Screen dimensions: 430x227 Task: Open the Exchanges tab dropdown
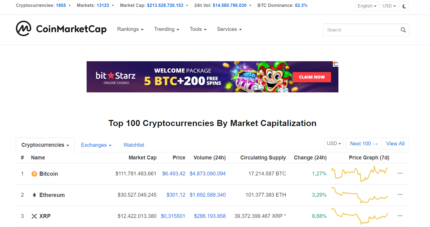pyautogui.click(x=96, y=145)
